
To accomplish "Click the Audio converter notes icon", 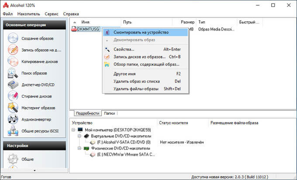I will tap(13, 119).
